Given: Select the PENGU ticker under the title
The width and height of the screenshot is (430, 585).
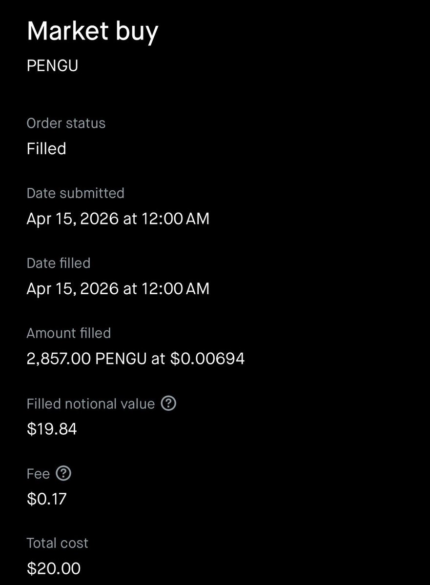Looking at the screenshot, I should pos(52,66).
